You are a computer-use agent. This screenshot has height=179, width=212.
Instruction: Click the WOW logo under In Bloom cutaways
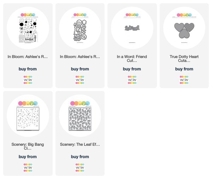(80, 80)
